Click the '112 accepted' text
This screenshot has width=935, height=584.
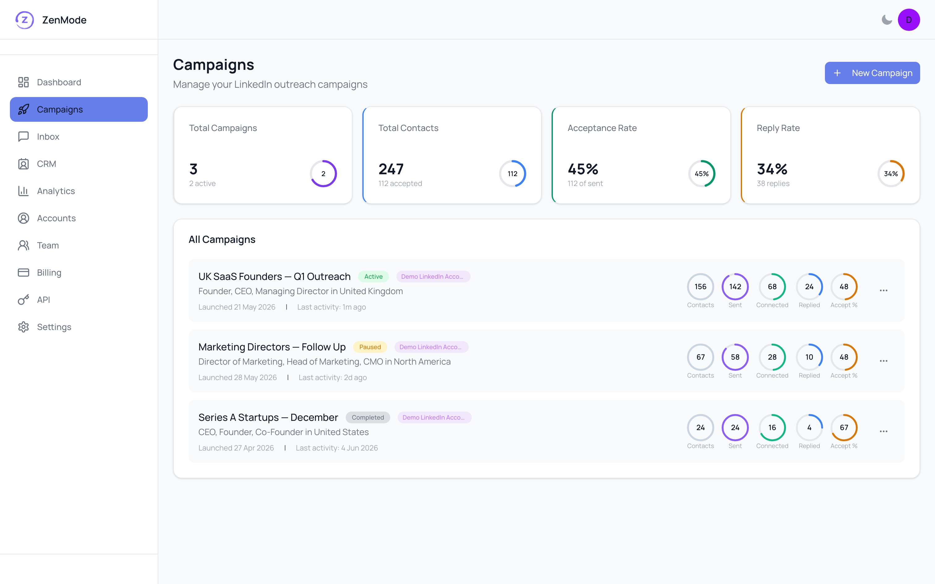pos(400,184)
